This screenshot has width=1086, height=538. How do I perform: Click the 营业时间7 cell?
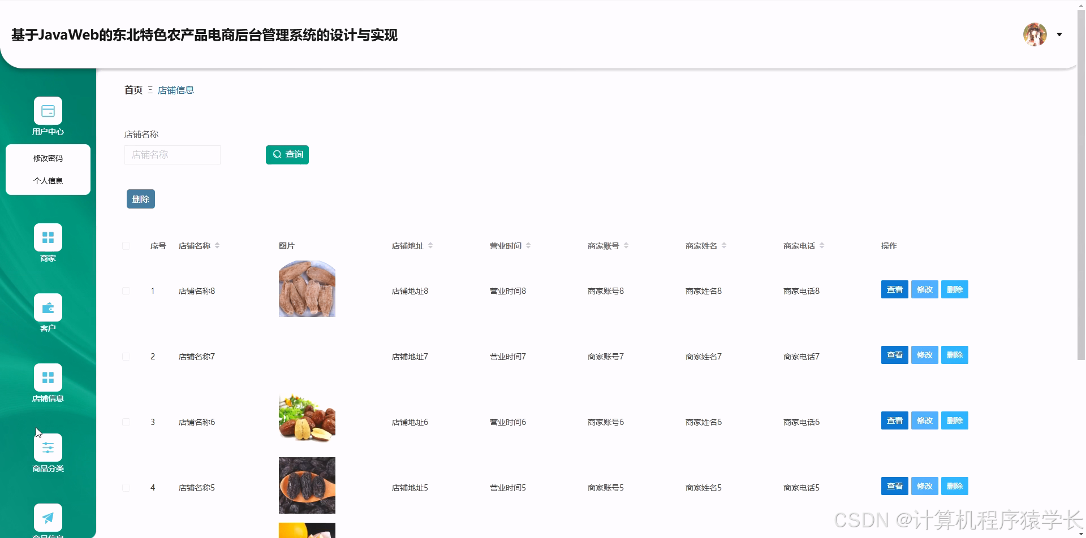[x=508, y=357]
